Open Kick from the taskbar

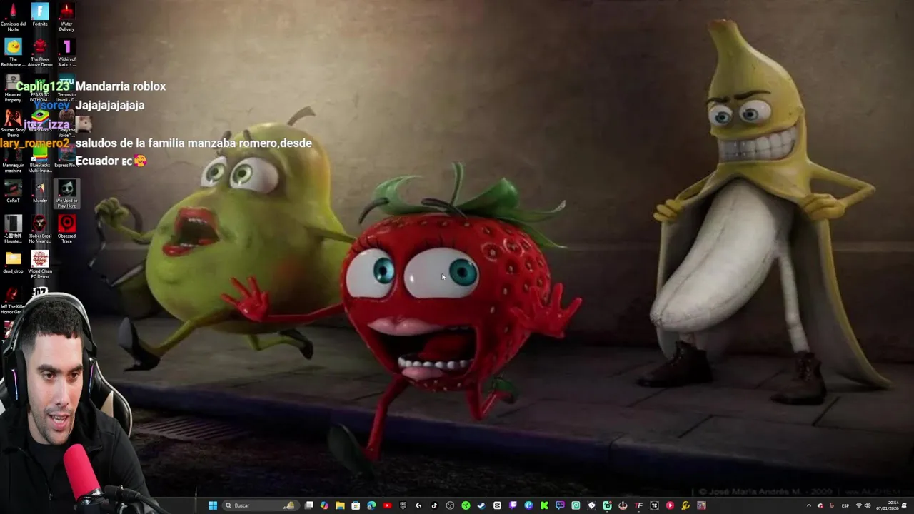tap(544, 505)
